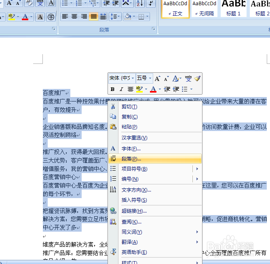This screenshot has height=264, width=270.
Task: Click mini toolbar yellow highlight button
Action: tap(139, 89)
